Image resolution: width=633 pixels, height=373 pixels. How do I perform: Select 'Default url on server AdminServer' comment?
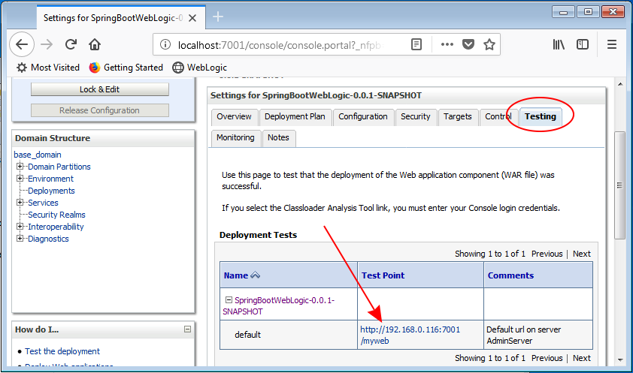[523, 335]
